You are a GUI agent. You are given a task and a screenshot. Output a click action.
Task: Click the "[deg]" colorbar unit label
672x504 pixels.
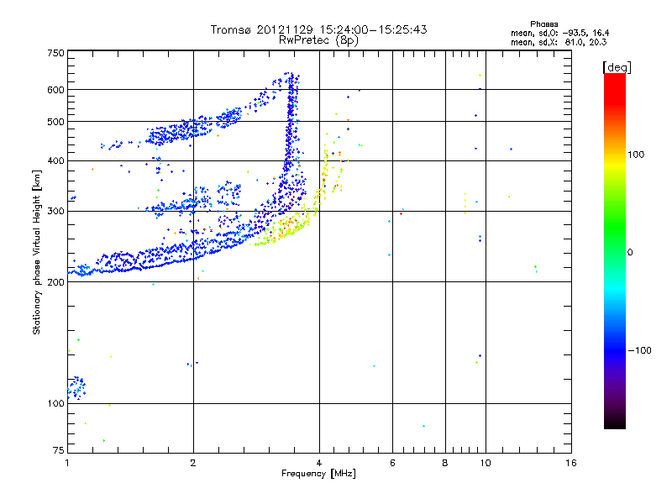click(617, 67)
